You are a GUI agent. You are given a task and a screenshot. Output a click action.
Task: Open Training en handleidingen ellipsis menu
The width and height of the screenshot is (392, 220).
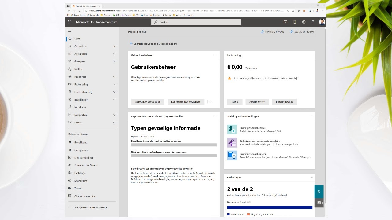click(312, 116)
